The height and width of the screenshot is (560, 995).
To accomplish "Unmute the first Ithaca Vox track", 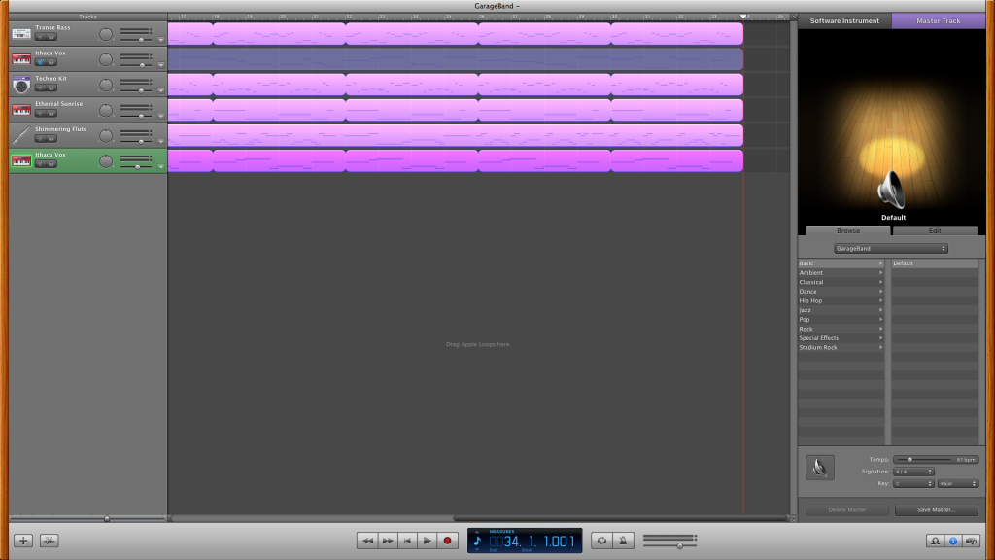I will tap(41, 62).
